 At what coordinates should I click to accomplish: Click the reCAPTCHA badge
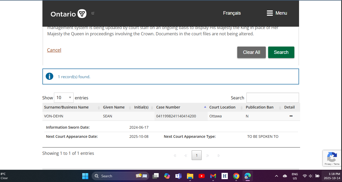point(332,158)
